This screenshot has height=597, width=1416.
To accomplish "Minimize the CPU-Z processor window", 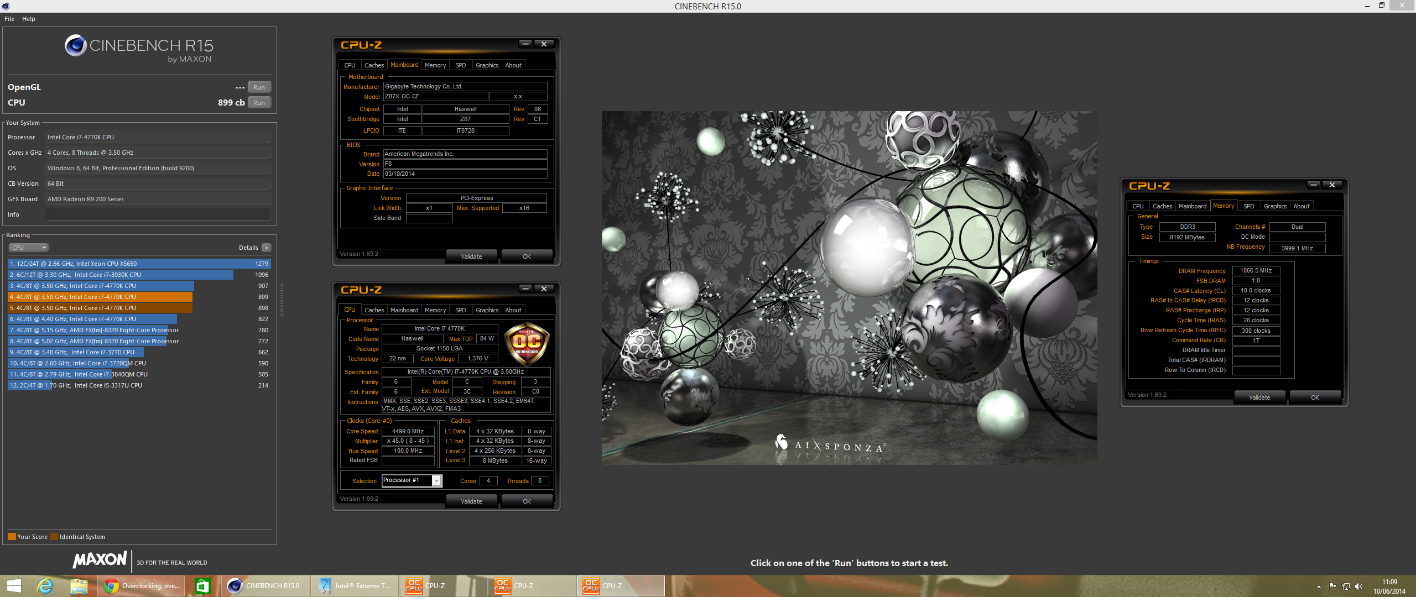I will pyautogui.click(x=525, y=289).
